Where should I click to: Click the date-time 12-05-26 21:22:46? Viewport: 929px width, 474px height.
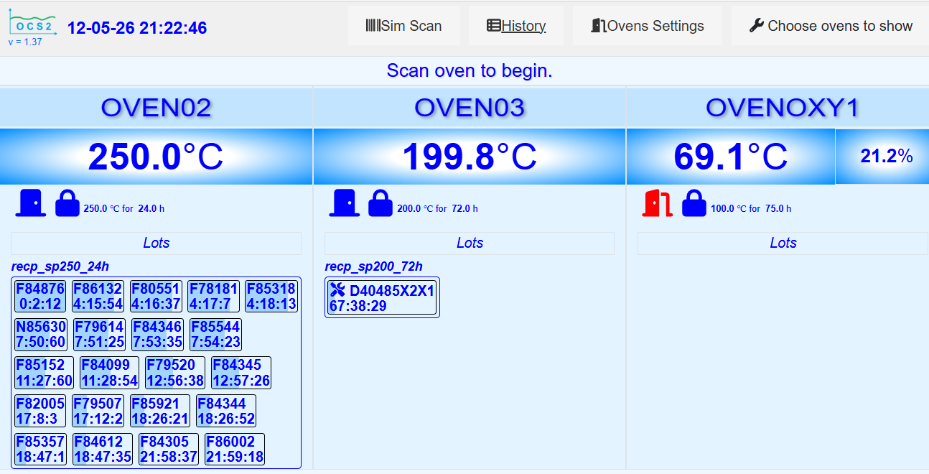137,28
